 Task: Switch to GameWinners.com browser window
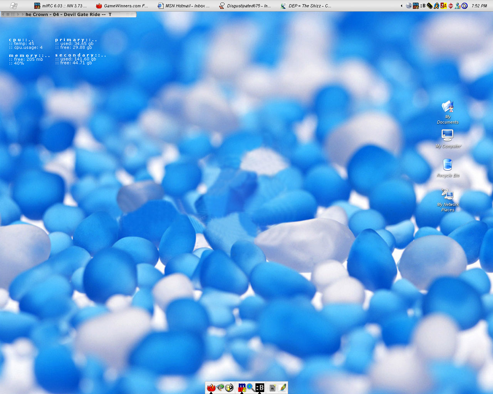pos(122,6)
